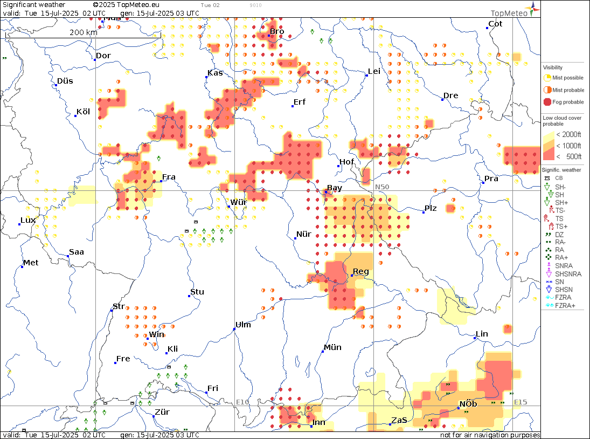Image resolution: width=590 pixels, height=439 pixels.
Task: Select the Mün city label
Action: pyautogui.click(x=332, y=347)
